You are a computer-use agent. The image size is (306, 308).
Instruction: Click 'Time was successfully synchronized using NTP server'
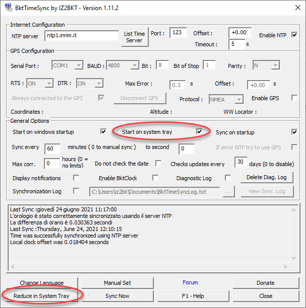[x=74, y=236]
